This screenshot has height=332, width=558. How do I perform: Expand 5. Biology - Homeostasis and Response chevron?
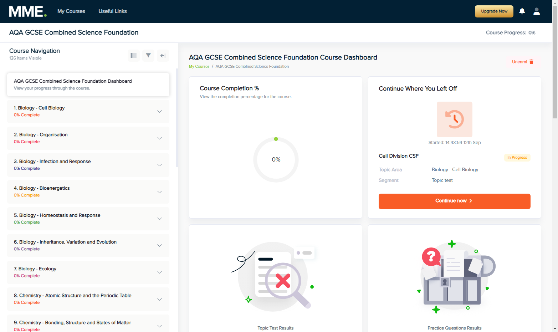(159, 219)
